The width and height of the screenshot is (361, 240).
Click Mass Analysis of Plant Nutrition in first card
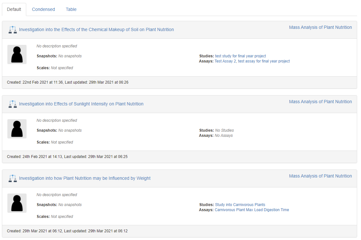pyautogui.click(x=320, y=27)
